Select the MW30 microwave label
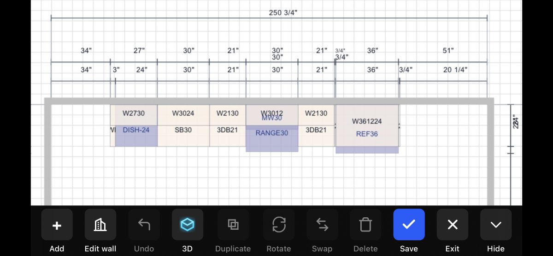 point(272,118)
